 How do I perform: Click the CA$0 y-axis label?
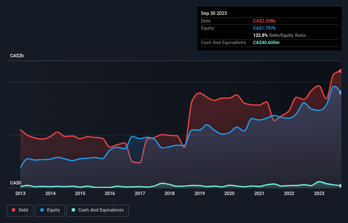click(x=16, y=183)
